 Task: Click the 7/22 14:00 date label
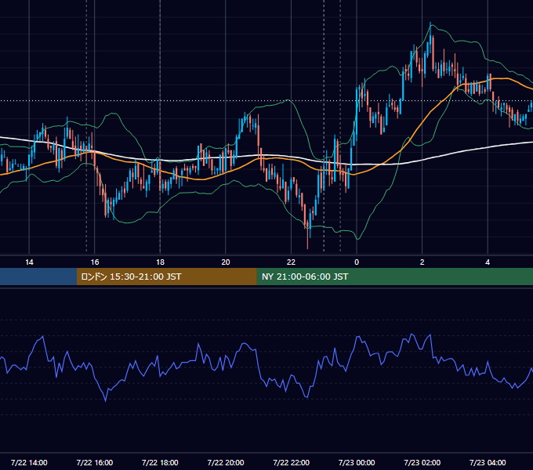point(29,462)
